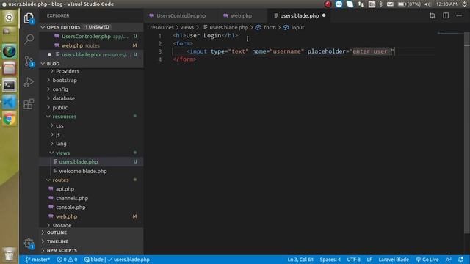Click the system power gear in top panel
The width and height of the screenshot is (470, 264).
[x=464, y=4]
